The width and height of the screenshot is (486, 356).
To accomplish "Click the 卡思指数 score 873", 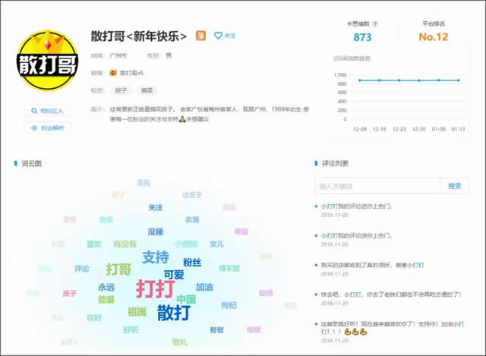I will (x=362, y=37).
